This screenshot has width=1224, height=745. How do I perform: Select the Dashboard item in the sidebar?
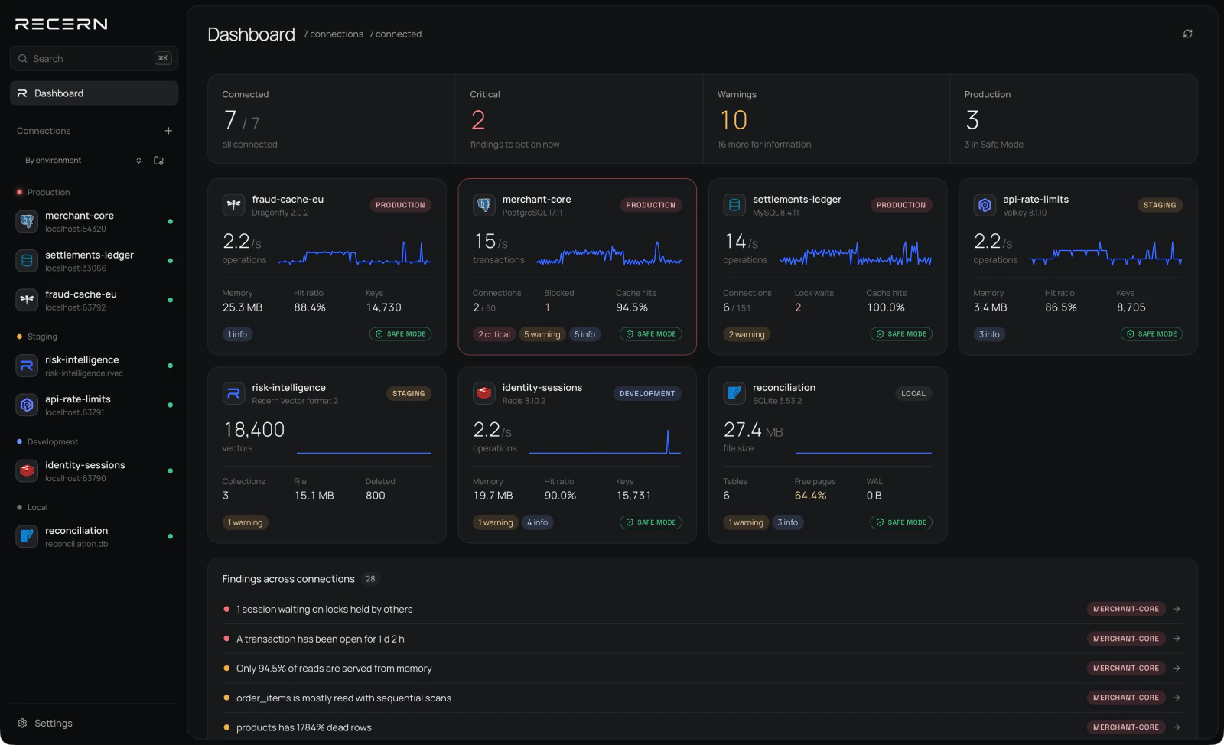point(94,93)
